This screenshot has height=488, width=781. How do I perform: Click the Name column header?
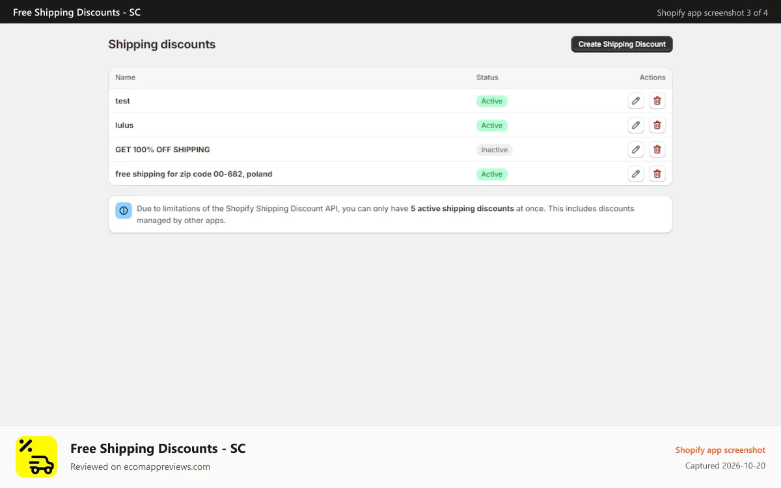(126, 77)
